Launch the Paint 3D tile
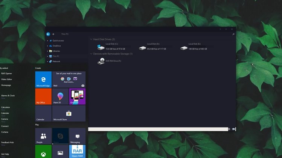This screenshot has width=282, height=158. 60,96
